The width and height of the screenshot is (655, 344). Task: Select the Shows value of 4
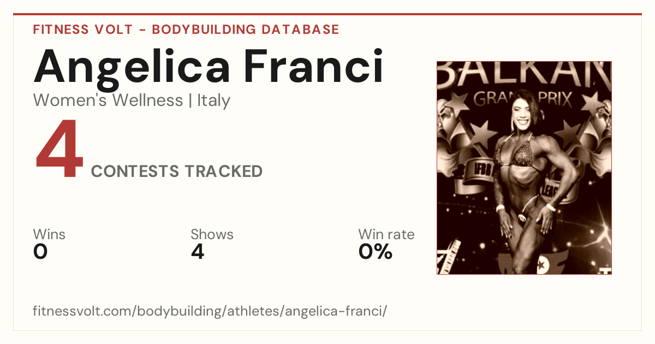(x=198, y=252)
